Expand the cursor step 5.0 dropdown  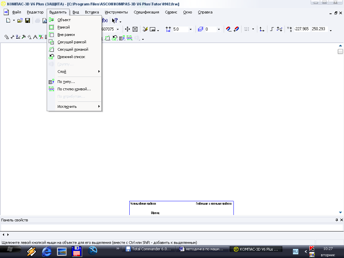pos(191,29)
